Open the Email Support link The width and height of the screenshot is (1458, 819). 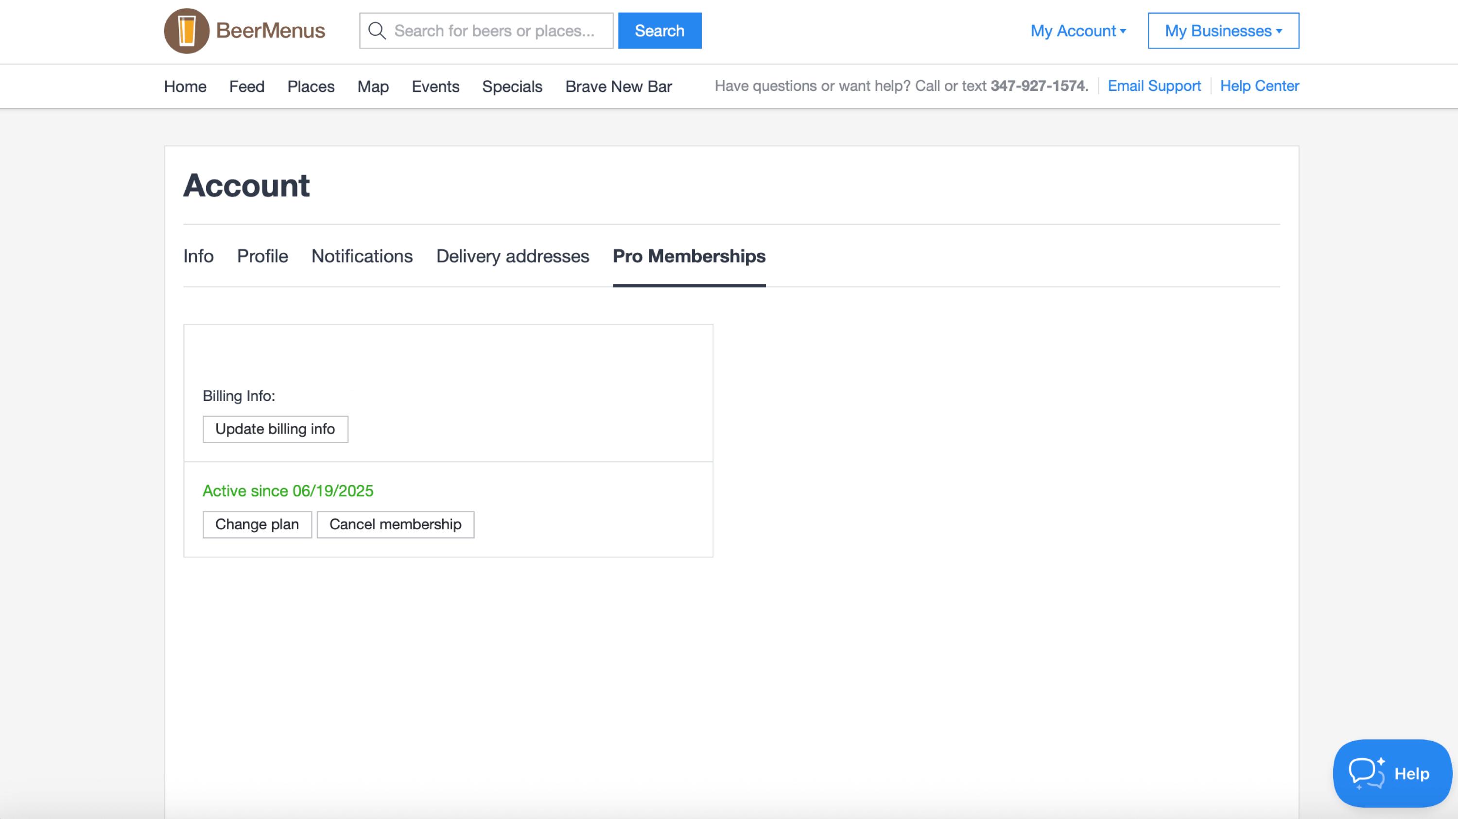(1153, 86)
